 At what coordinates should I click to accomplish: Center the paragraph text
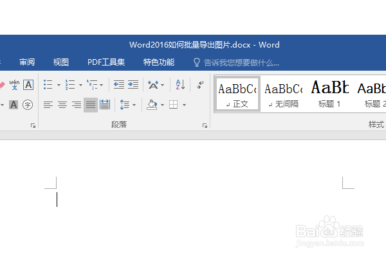click(62, 105)
